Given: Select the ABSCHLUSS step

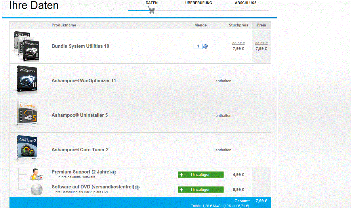Looking at the screenshot, I should 245,3.
